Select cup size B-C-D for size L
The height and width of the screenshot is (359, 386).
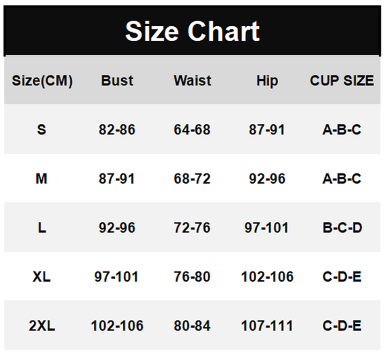(x=342, y=228)
